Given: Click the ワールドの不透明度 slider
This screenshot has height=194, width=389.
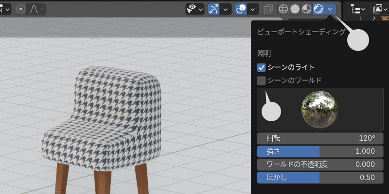Looking at the screenshot, I should coord(320,164).
